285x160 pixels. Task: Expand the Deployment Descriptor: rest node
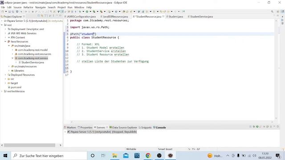[5, 29]
